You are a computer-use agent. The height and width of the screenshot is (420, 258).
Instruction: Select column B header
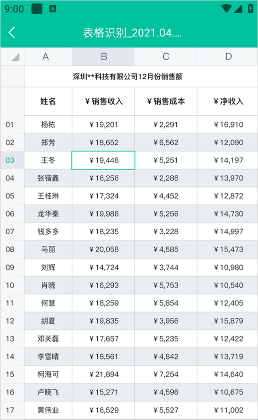click(x=103, y=56)
